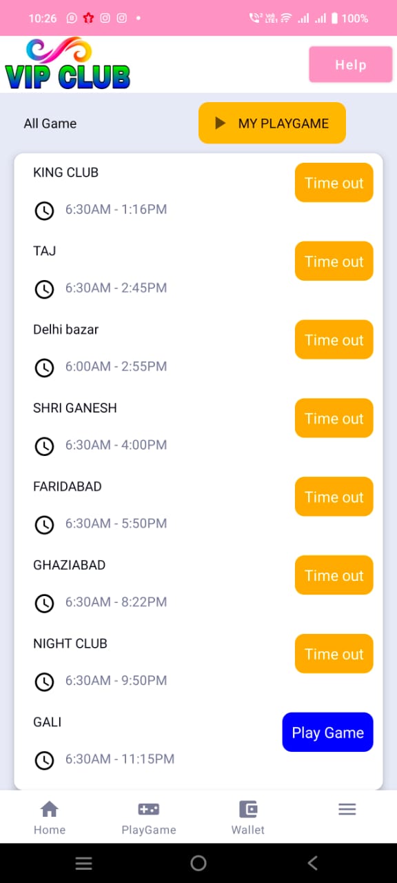The image size is (397, 883).
Task: Tap the Android home circle button
Action: (198, 862)
